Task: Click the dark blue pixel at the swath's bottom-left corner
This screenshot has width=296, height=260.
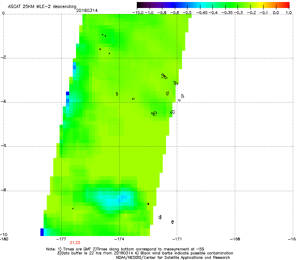Action: (42, 232)
